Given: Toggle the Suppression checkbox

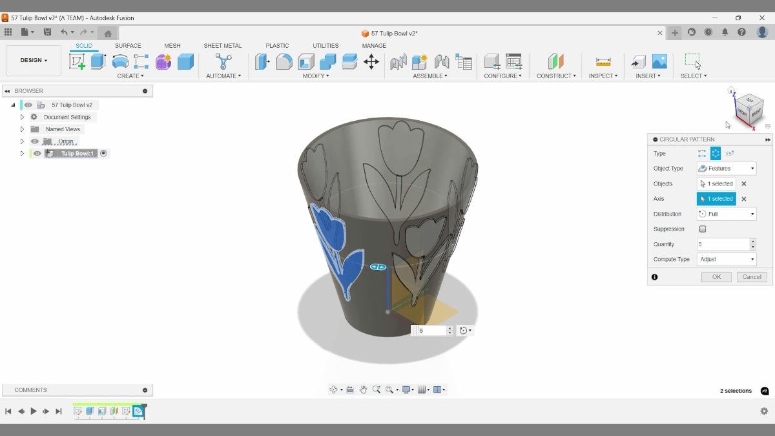Looking at the screenshot, I should 703,229.
